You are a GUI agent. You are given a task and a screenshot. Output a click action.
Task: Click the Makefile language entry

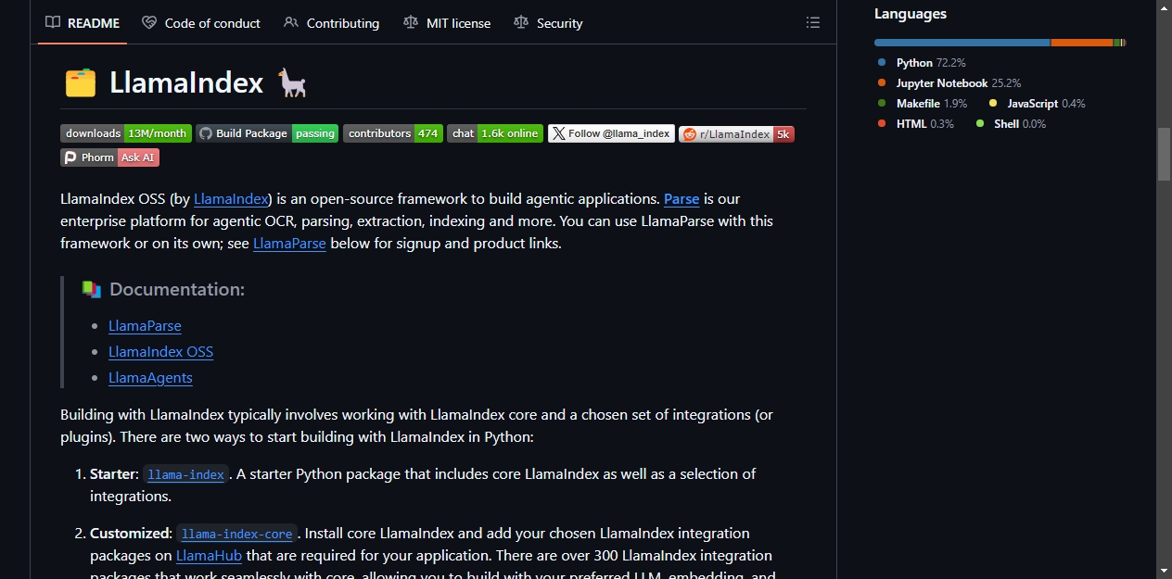[922, 104]
